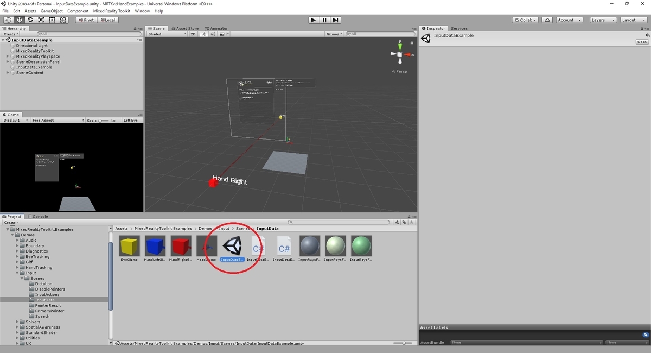The image size is (651, 353).
Task: Select the PointerResult folder
Action: click(x=48, y=306)
